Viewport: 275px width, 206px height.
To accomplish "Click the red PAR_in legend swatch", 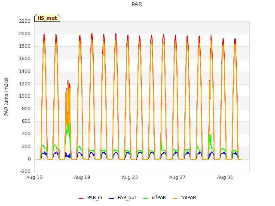I will [x=81, y=198].
